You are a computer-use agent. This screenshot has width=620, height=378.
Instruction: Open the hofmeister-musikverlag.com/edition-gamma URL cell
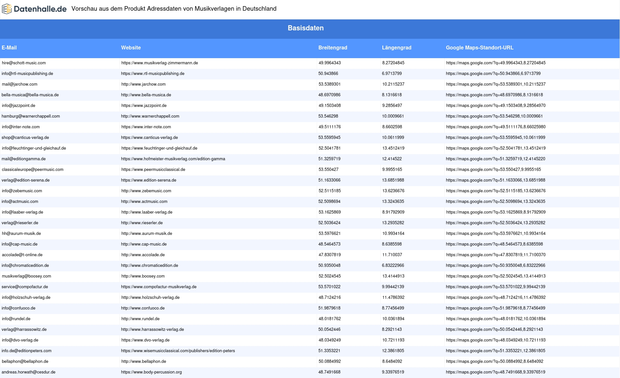[173, 159]
